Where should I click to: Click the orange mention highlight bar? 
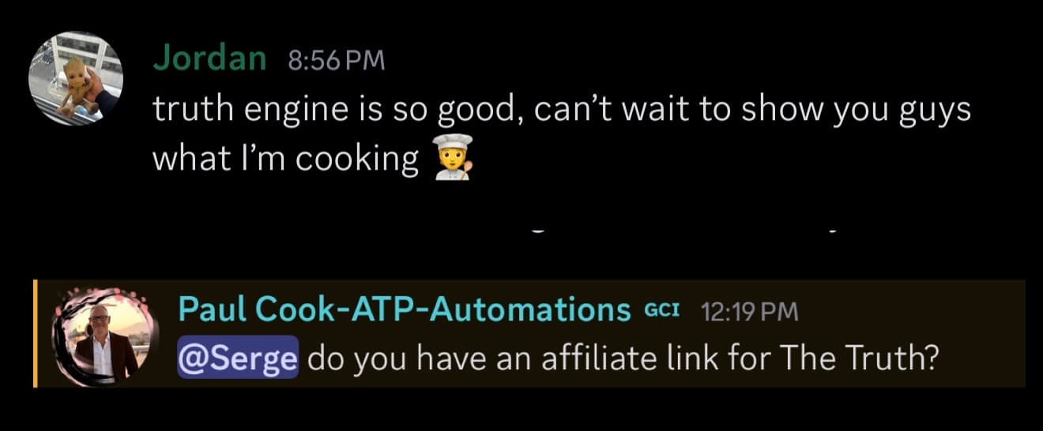pyautogui.click(x=35, y=333)
